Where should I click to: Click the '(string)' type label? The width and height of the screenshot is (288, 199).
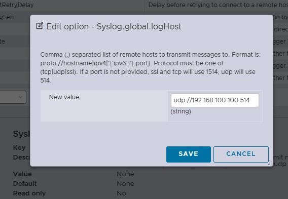(x=181, y=111)
